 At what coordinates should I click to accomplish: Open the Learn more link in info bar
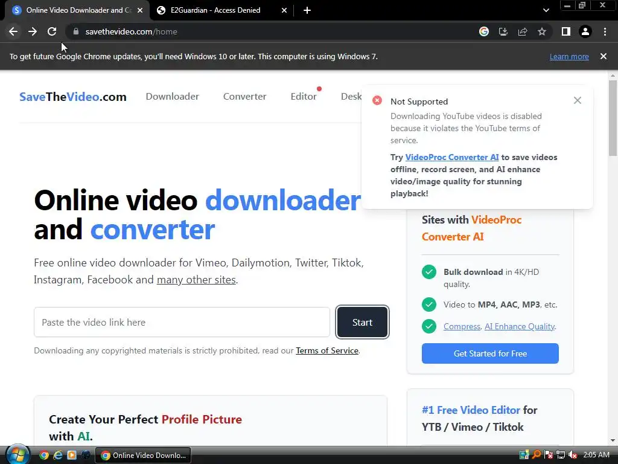569,56
